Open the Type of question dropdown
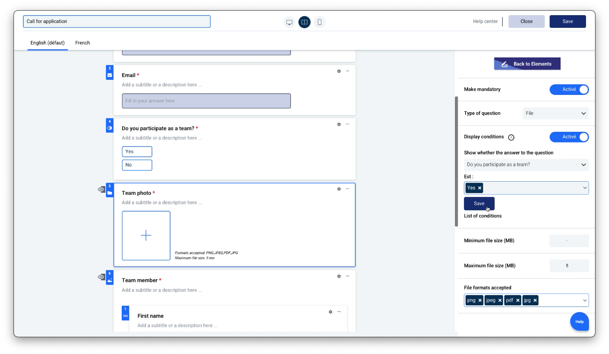Screen dimensions: 609x354 tap(555, 113)
